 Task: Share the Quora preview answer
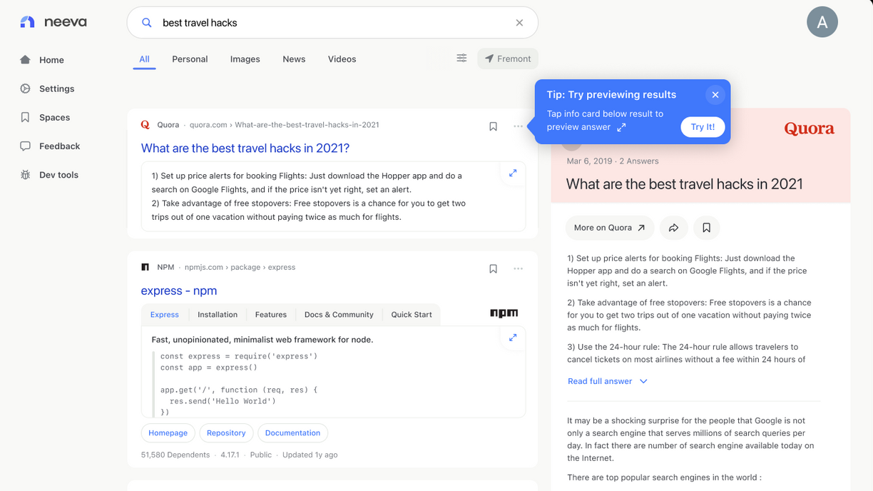(x=674, y=228)
